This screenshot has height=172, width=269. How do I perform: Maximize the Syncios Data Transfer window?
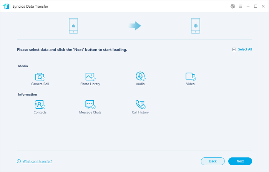[x=256, y=6]
